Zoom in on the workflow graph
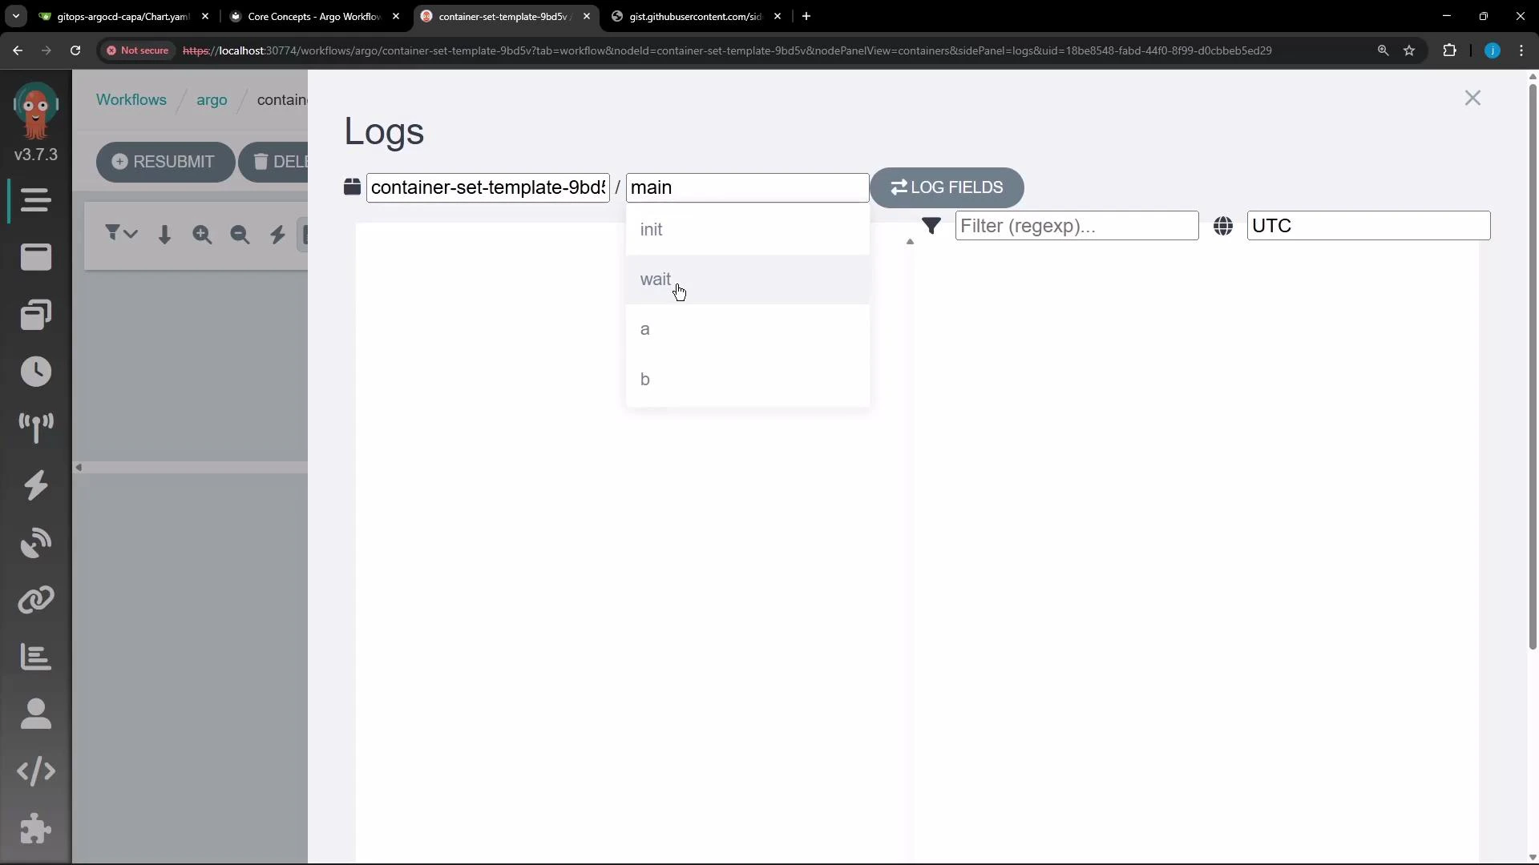Viewport: 1539px width, 865px height. [x=202, y=235]
